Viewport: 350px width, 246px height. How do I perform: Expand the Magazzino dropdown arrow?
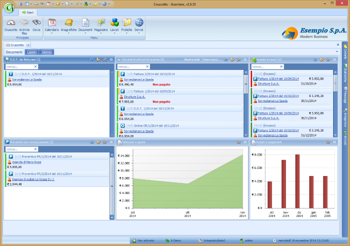pos(101,33)
